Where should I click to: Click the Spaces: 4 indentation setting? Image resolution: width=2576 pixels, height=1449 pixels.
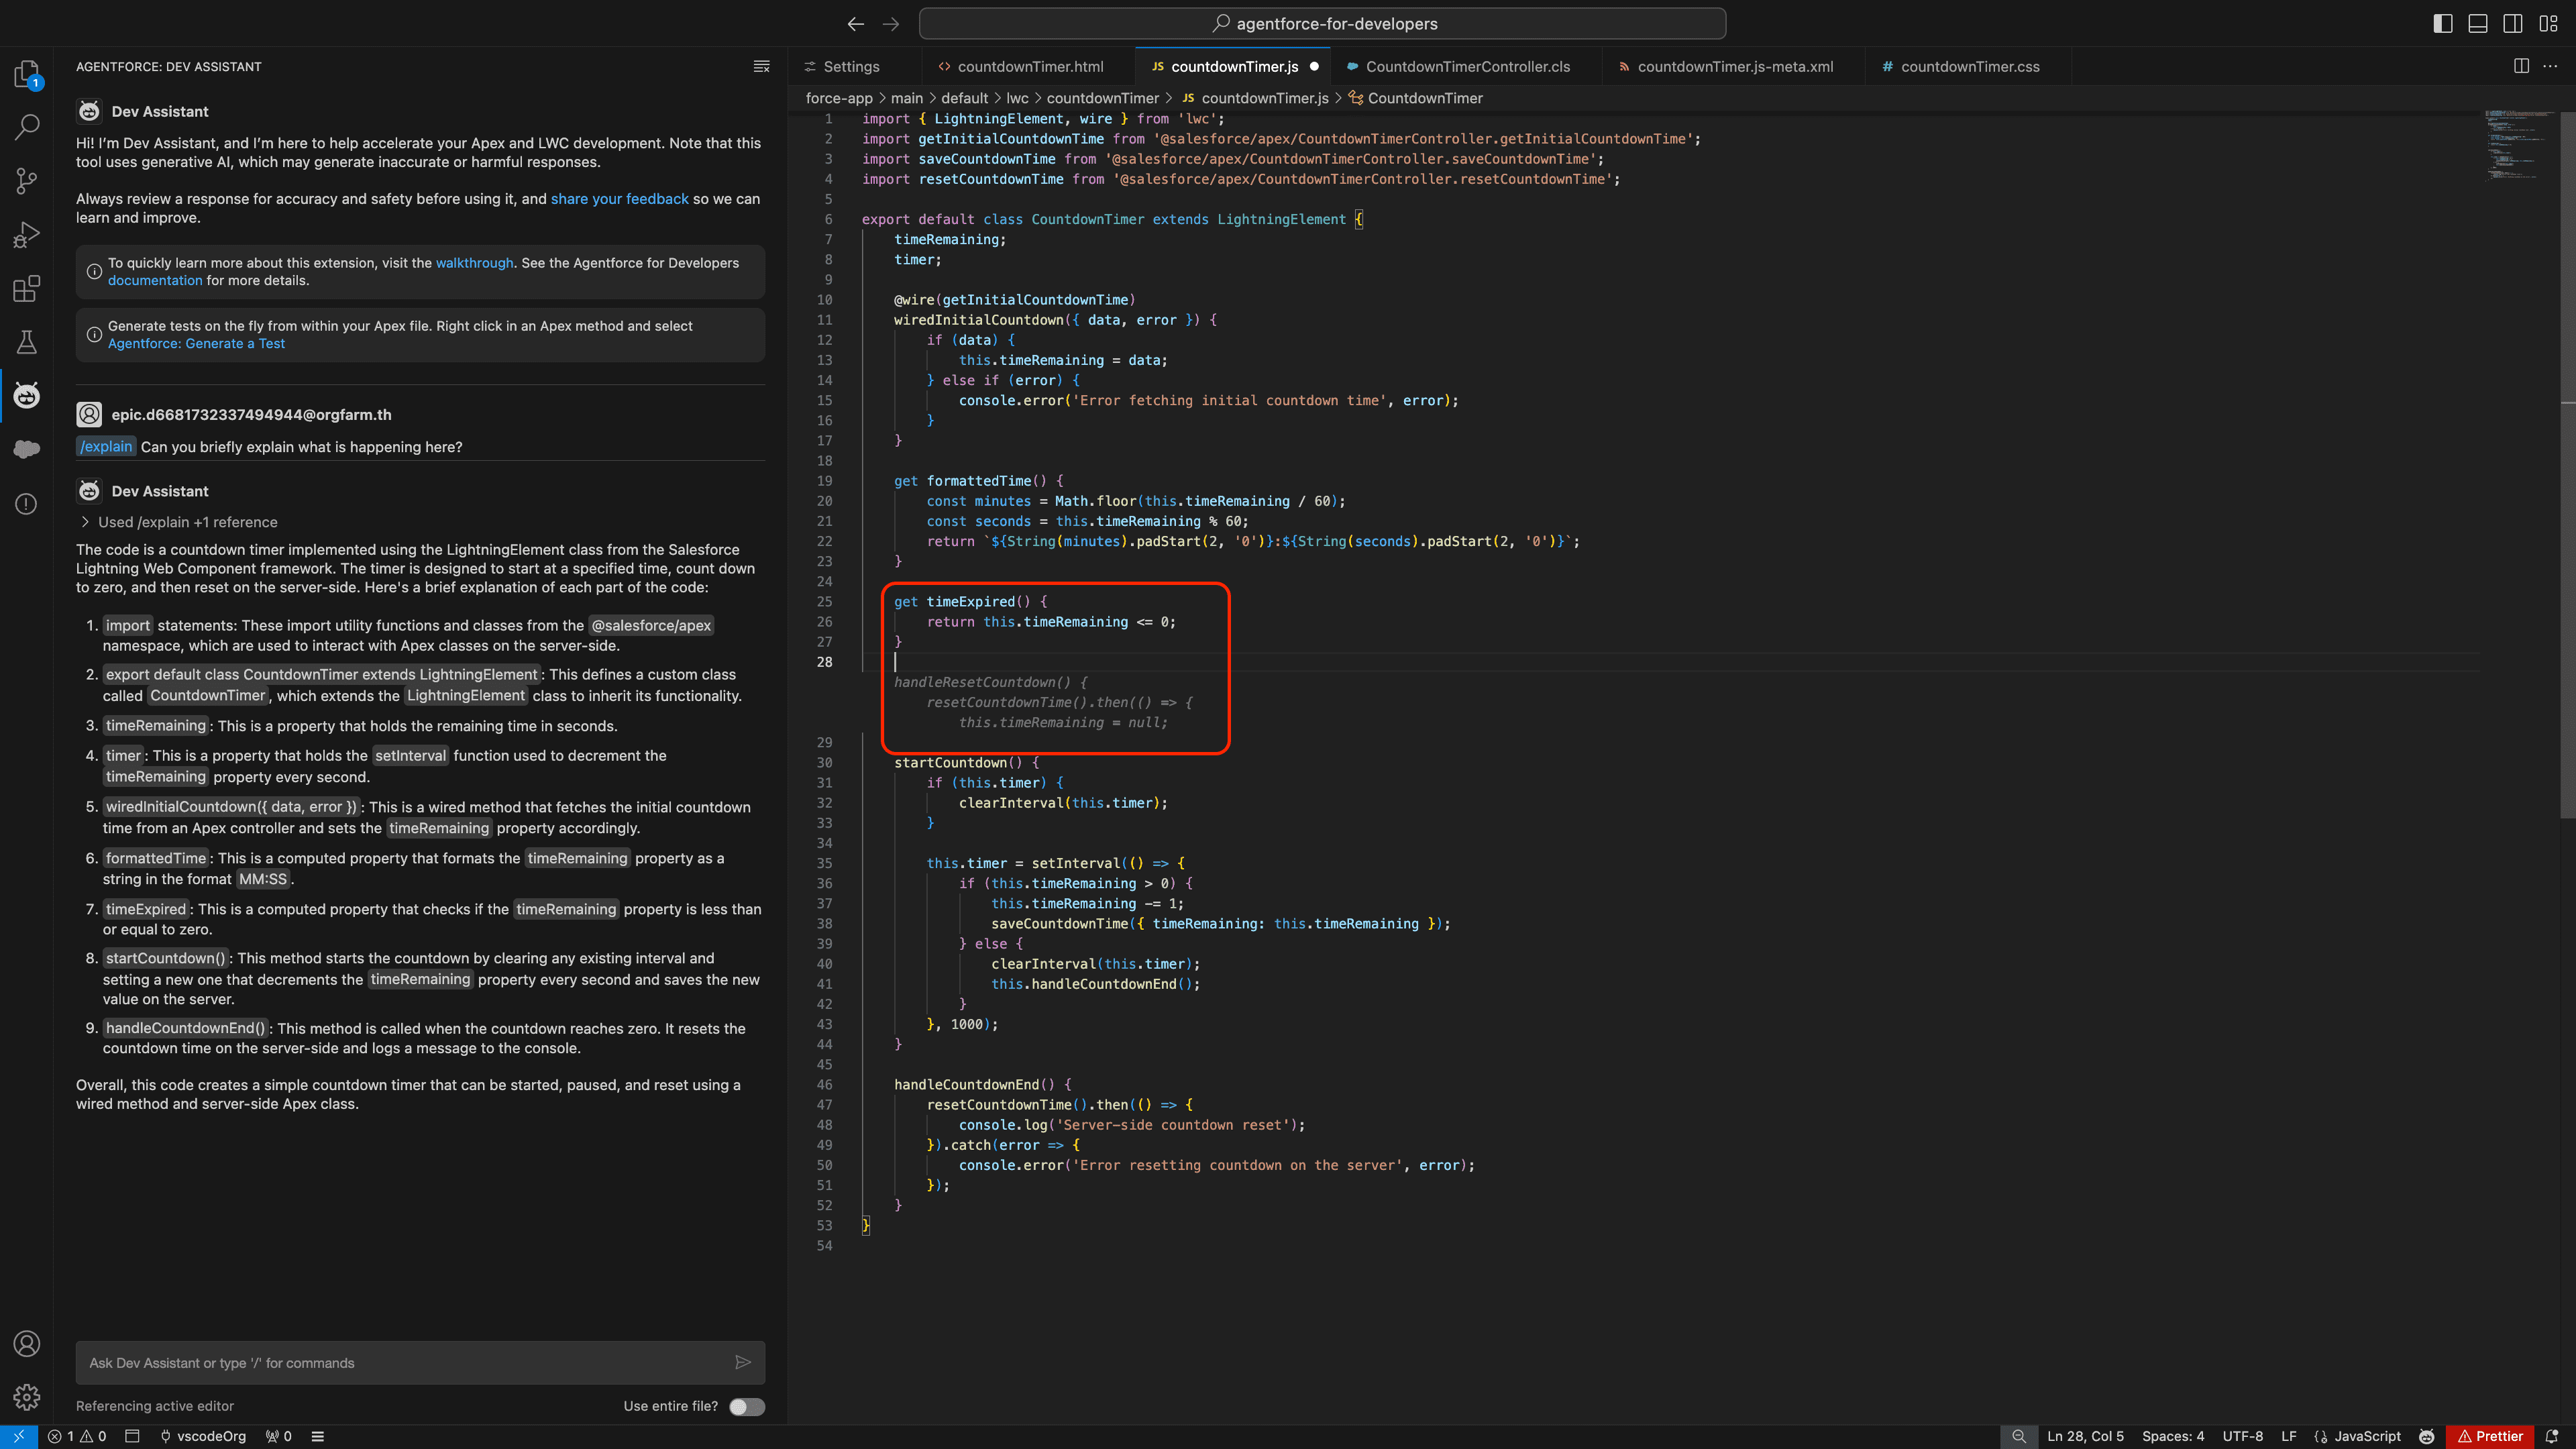tap(2172, 1436)
